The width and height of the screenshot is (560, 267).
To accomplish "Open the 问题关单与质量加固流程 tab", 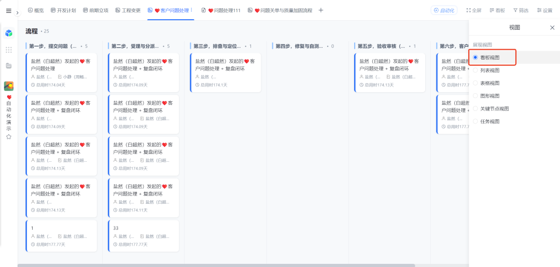I will pyautogui.click(x=280, y=10).
